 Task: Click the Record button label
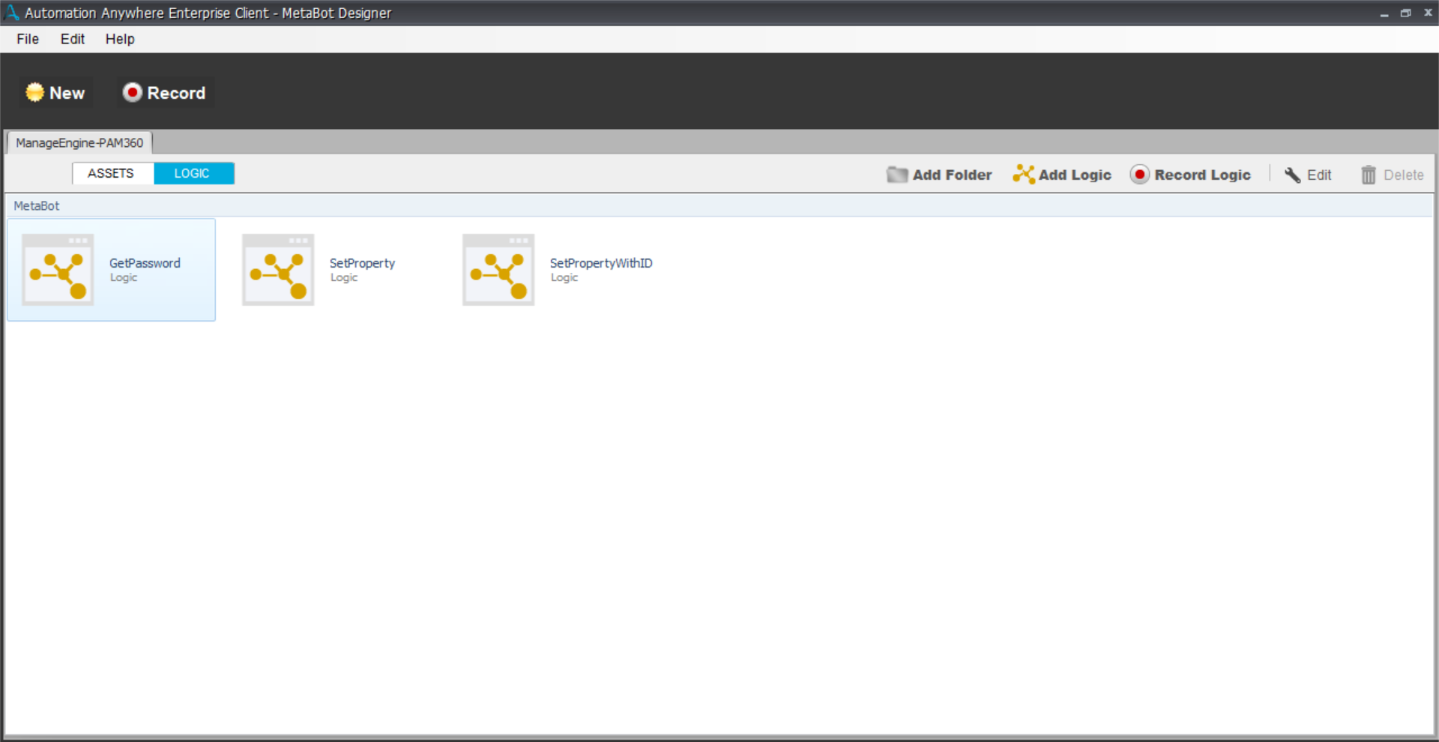176,93
